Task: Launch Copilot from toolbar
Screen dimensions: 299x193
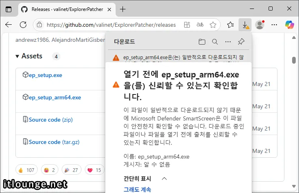Action: (289, 25)
